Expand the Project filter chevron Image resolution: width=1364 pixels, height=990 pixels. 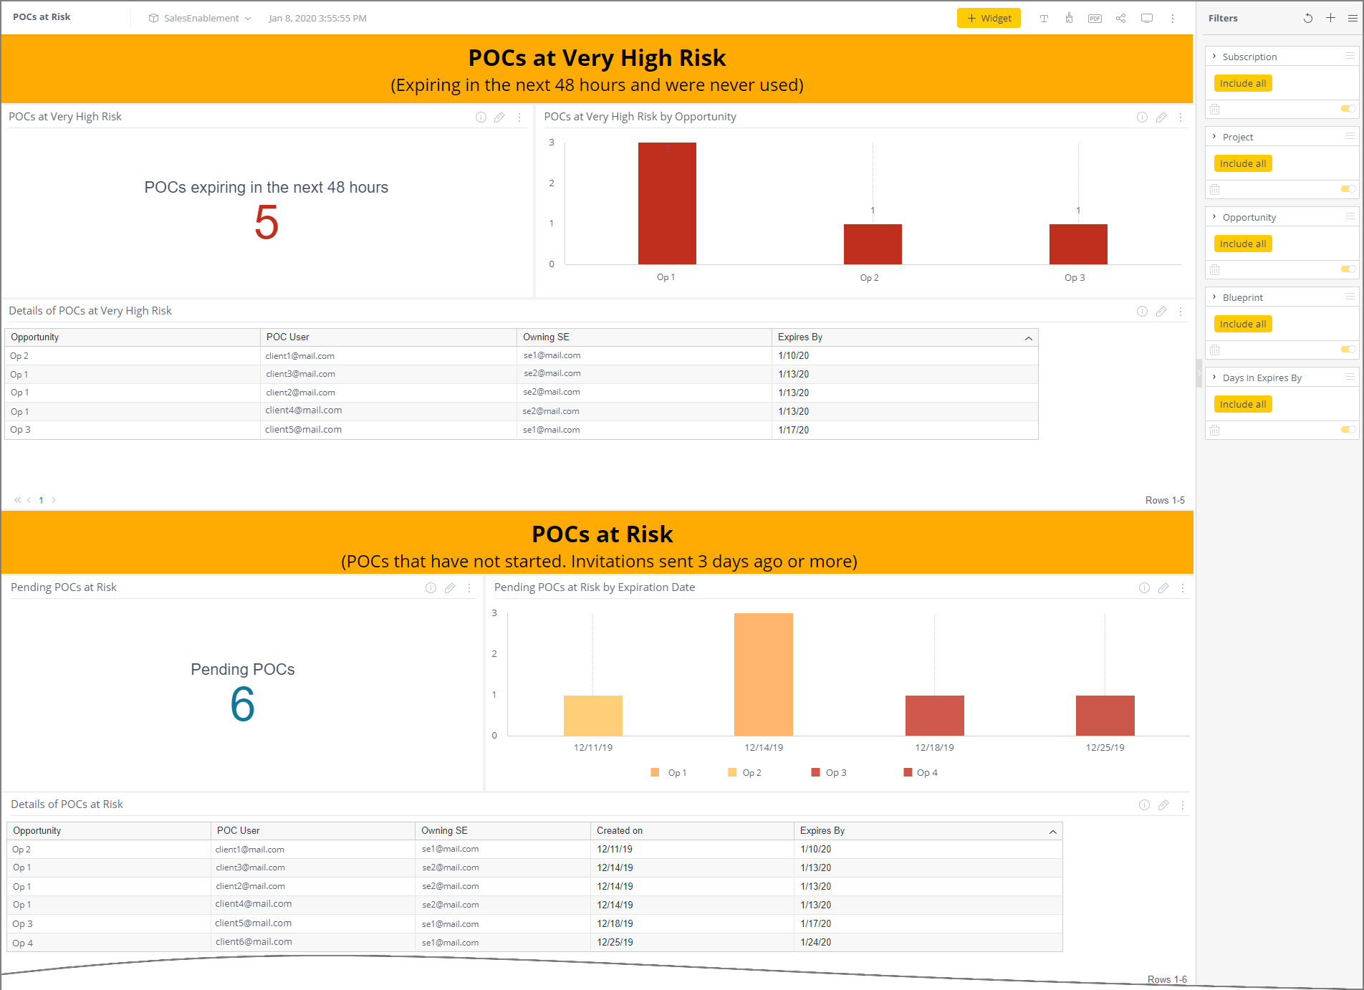[x=1214, y=136]
